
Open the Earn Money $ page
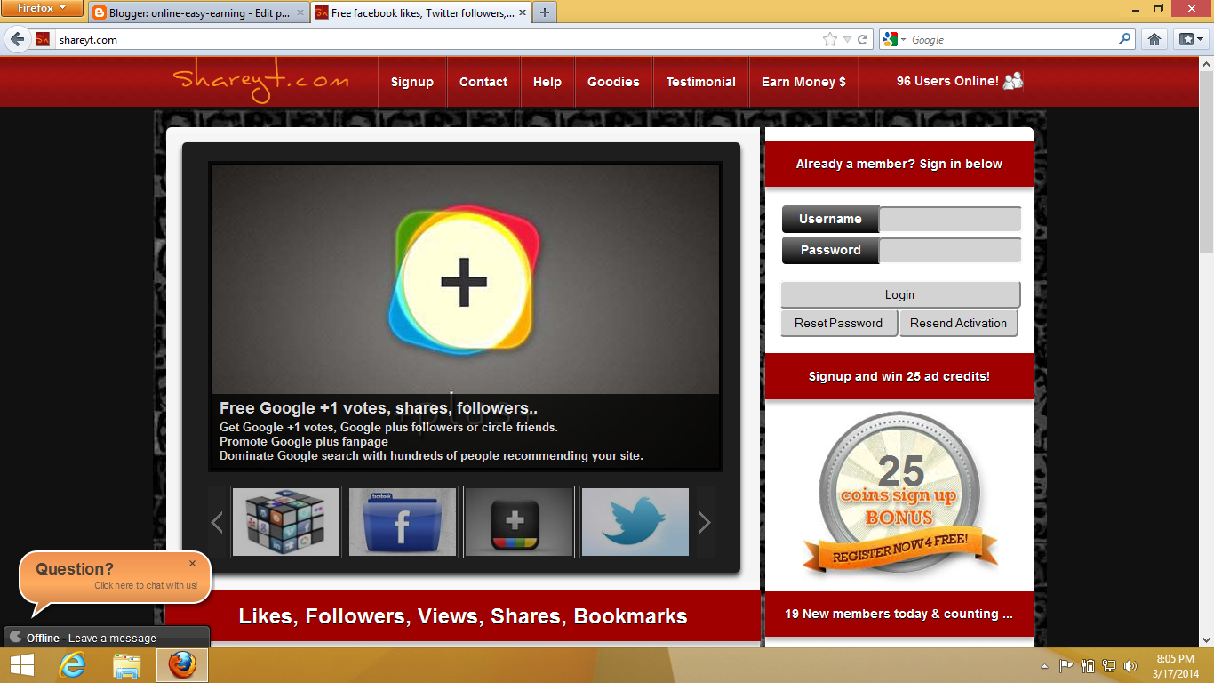tap(803, 82)
